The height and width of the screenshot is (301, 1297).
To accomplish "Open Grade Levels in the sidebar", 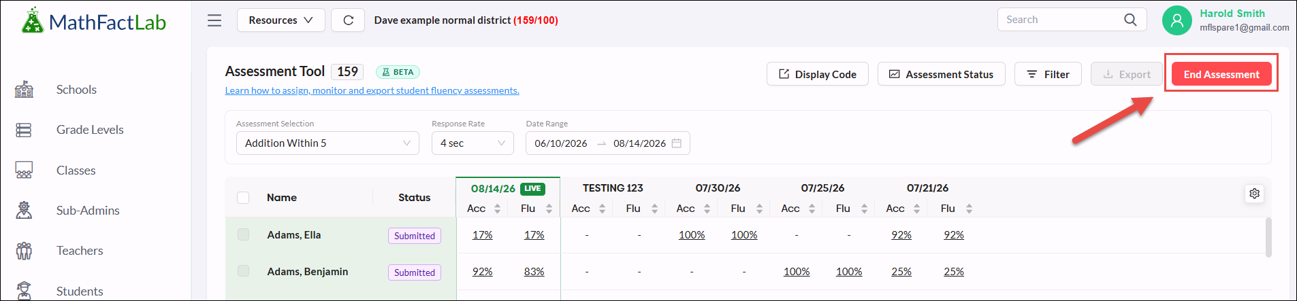I will (x=90, y=130).
